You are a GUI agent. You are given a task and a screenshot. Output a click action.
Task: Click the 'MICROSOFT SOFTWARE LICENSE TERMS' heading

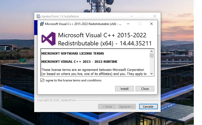point(73,53)
